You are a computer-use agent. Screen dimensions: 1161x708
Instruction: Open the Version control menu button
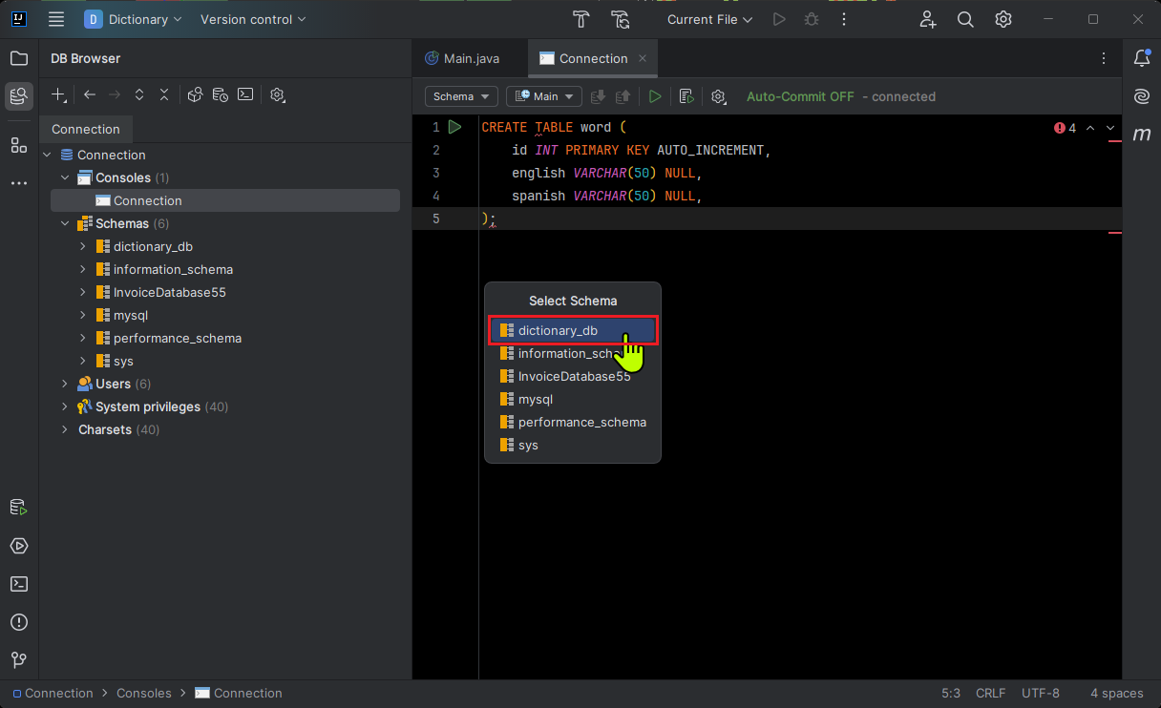coord(253,19)
